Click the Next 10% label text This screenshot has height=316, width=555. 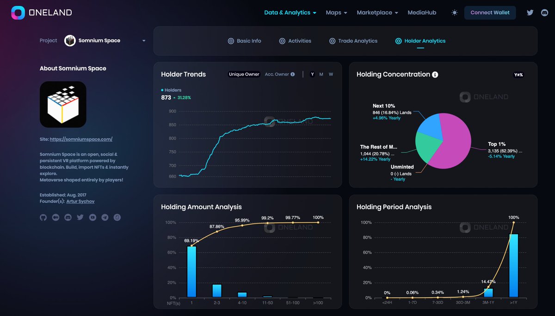pos(384,106)
